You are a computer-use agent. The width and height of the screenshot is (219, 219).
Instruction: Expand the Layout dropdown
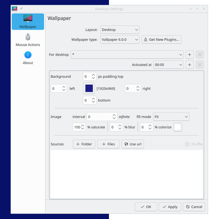coord(120,30)
